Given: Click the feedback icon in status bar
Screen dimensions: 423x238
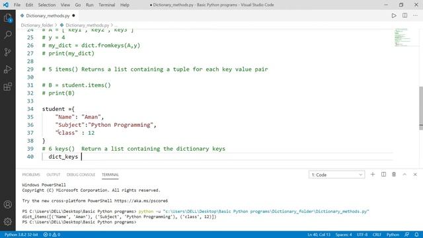Looking at the screenshot, I should (406, 235).
